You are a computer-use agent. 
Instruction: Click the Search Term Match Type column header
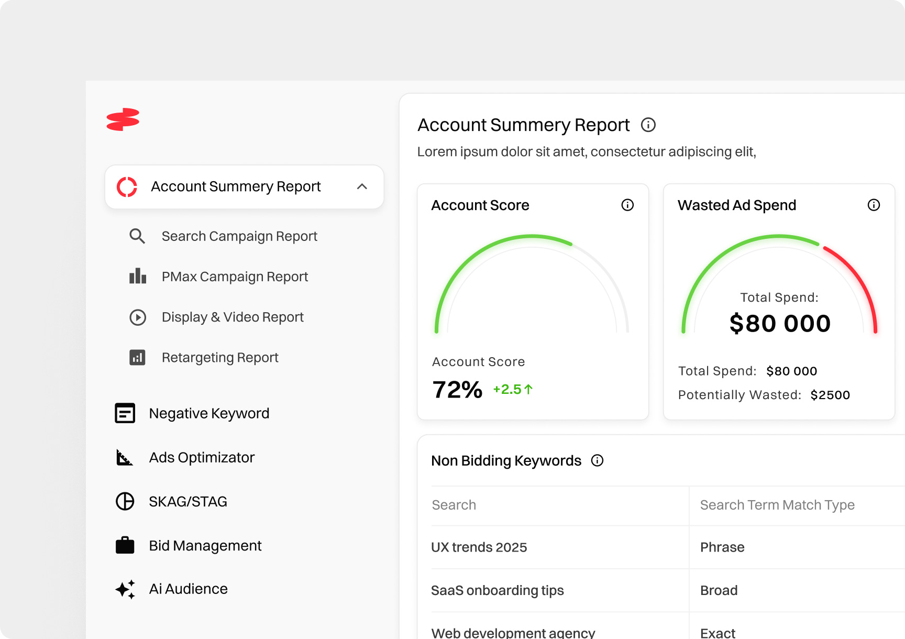click(777, 505)
